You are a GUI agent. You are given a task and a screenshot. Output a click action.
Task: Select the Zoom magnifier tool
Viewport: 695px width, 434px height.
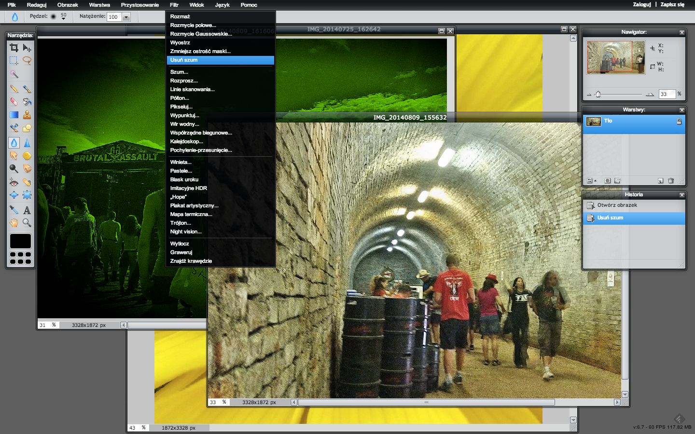(27, 223)
